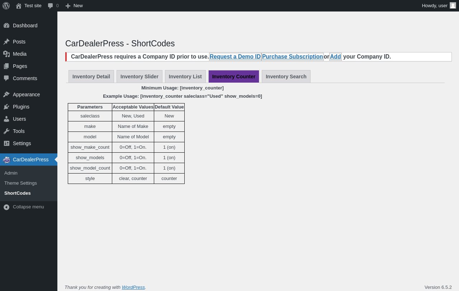Screen dimensions: 459x291
Task: Go to Dashboard in the sidebar
Action: (29, 26)
